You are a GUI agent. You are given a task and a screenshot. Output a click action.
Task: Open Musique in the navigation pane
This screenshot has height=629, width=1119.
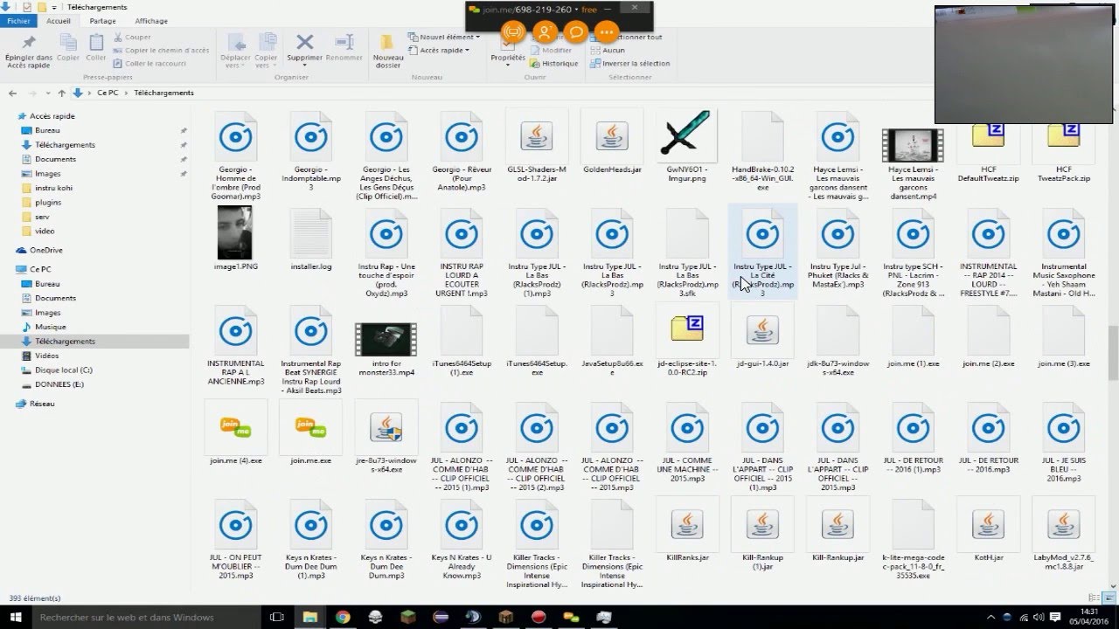click(x=50, y=327)
